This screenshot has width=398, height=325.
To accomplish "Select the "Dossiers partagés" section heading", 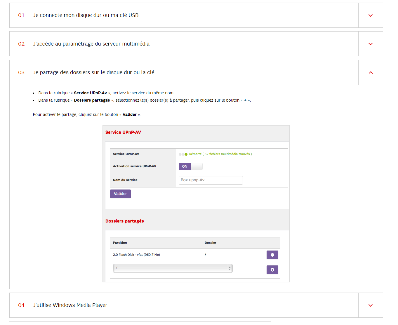I will [x=124, y=221].
